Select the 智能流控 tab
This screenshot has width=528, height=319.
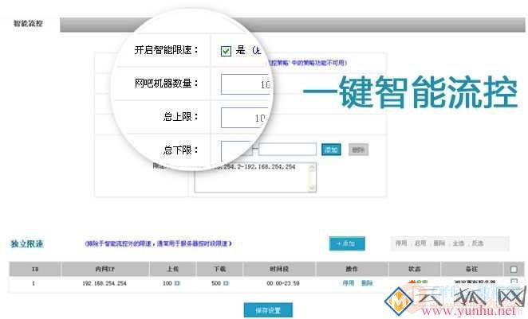28,23
